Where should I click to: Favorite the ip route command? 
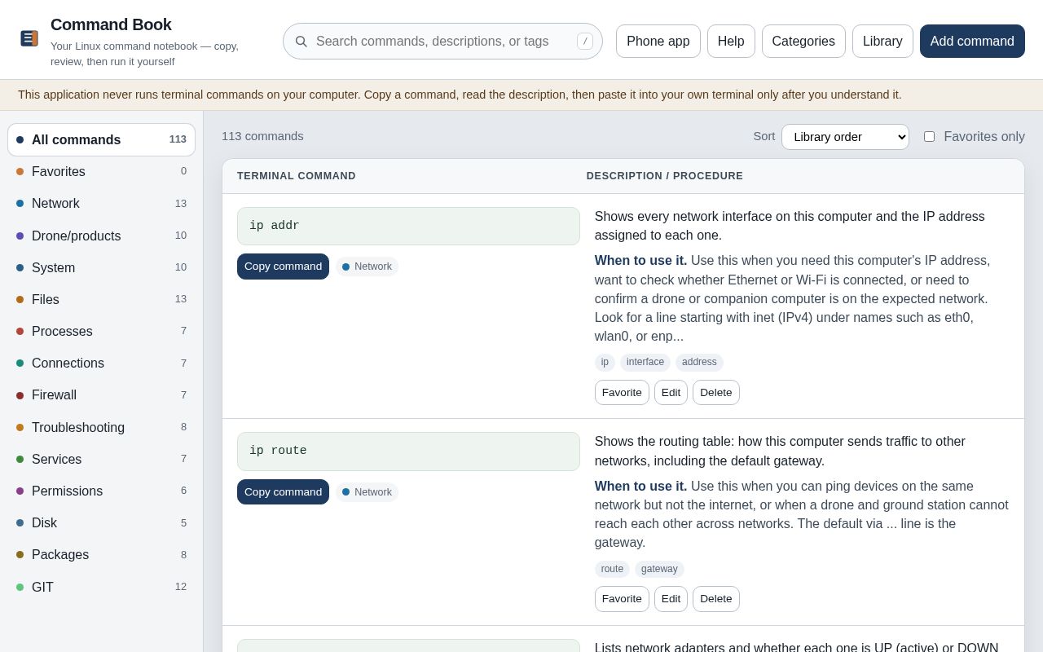tap(622, 599)
